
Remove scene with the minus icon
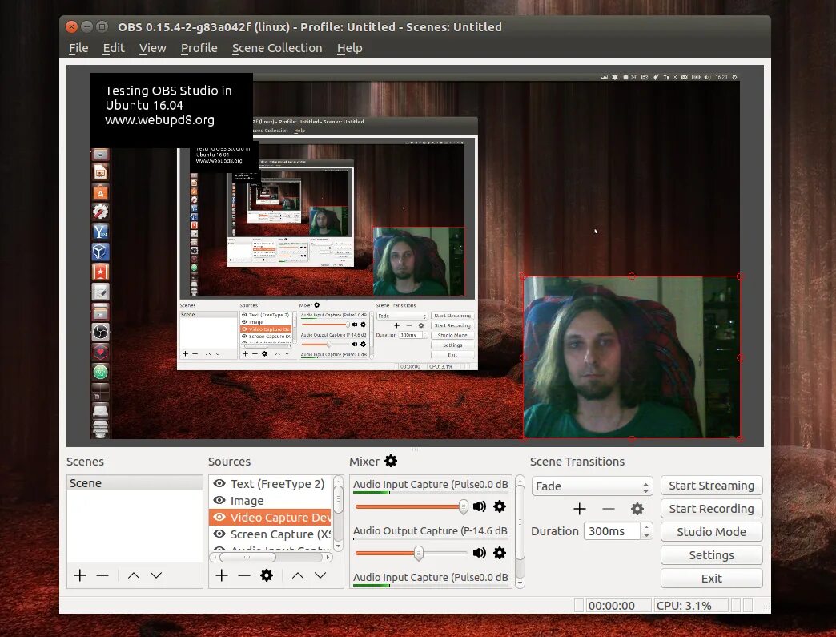102,575
